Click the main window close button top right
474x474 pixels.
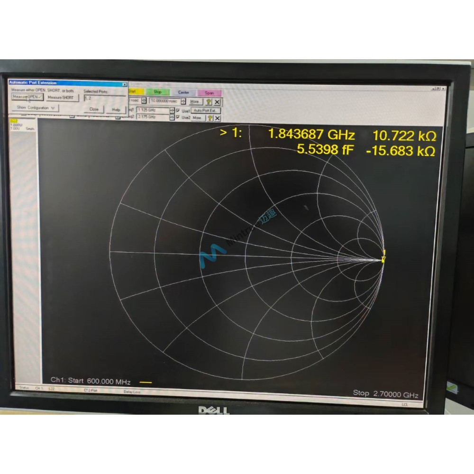tap(444, 89)
